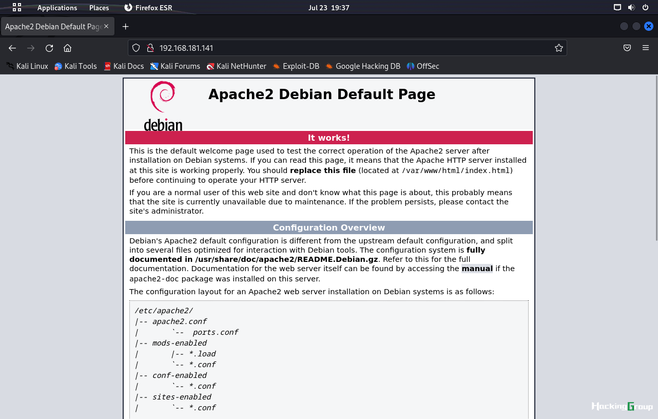This screenshot has width=658, height=419.
Task: Click the apache2.conf line in config tree
Action: [171, 321]
